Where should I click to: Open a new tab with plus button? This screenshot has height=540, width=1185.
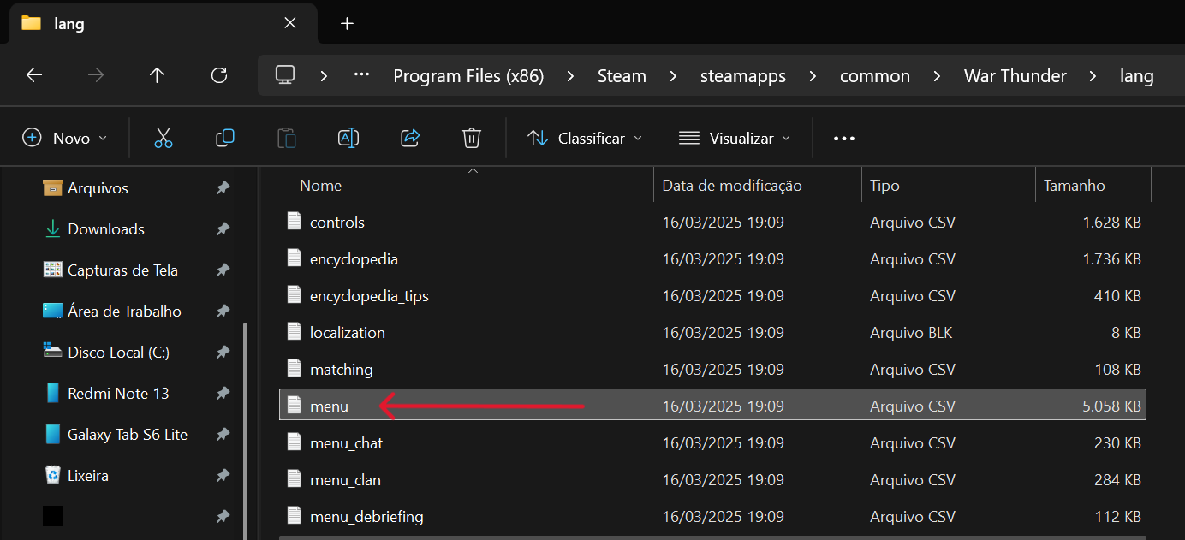pos(347,23)
